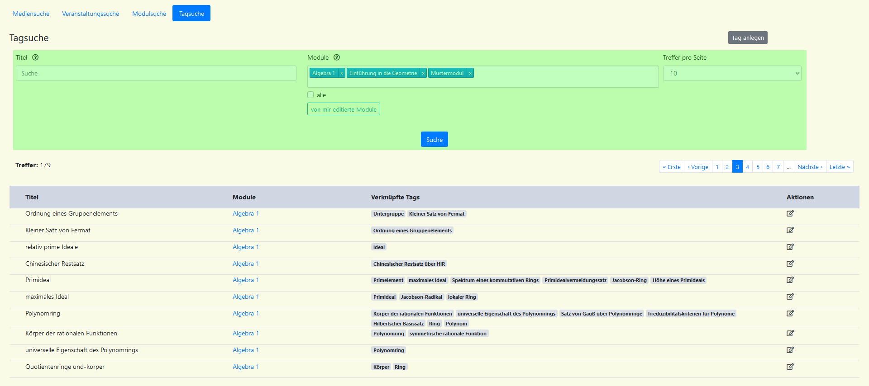Click edit icon for Ordnung eines Gruppenelements
Viewport: 869px width, 386px height.
(790, 213)
